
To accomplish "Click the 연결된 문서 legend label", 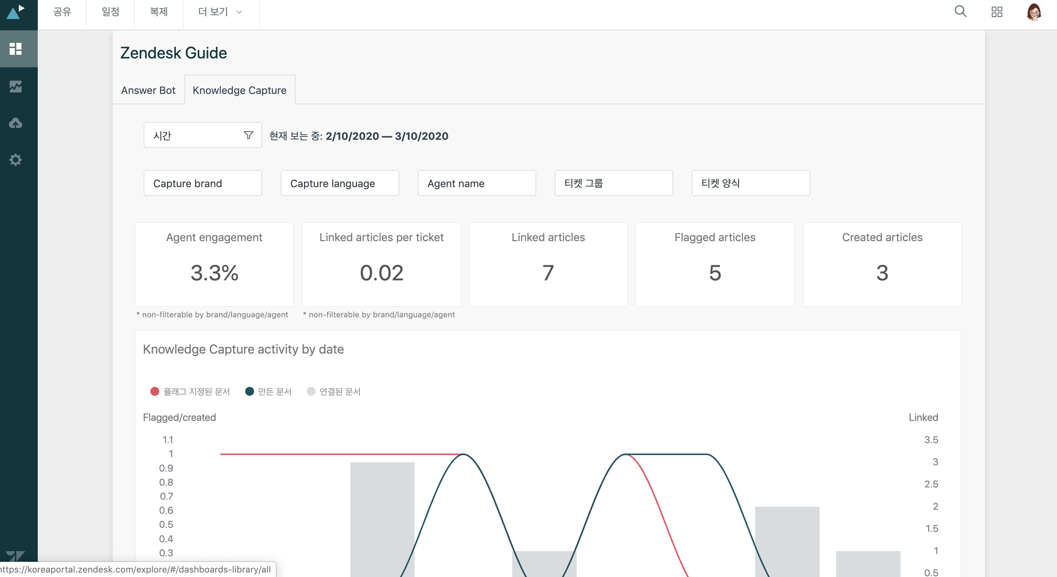I will click(x=340, y=391).
